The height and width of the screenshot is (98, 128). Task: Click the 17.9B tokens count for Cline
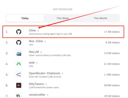112,32
